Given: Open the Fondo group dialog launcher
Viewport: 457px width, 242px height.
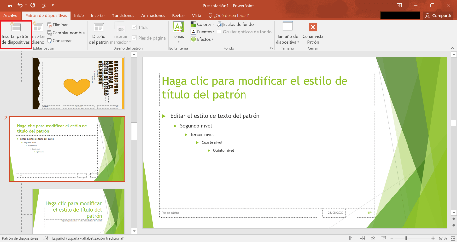Looking at the screenshot, I should (x=272, y=48).
